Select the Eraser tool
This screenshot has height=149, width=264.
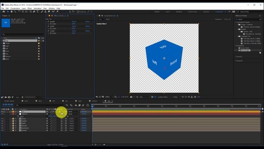point(49,12)
